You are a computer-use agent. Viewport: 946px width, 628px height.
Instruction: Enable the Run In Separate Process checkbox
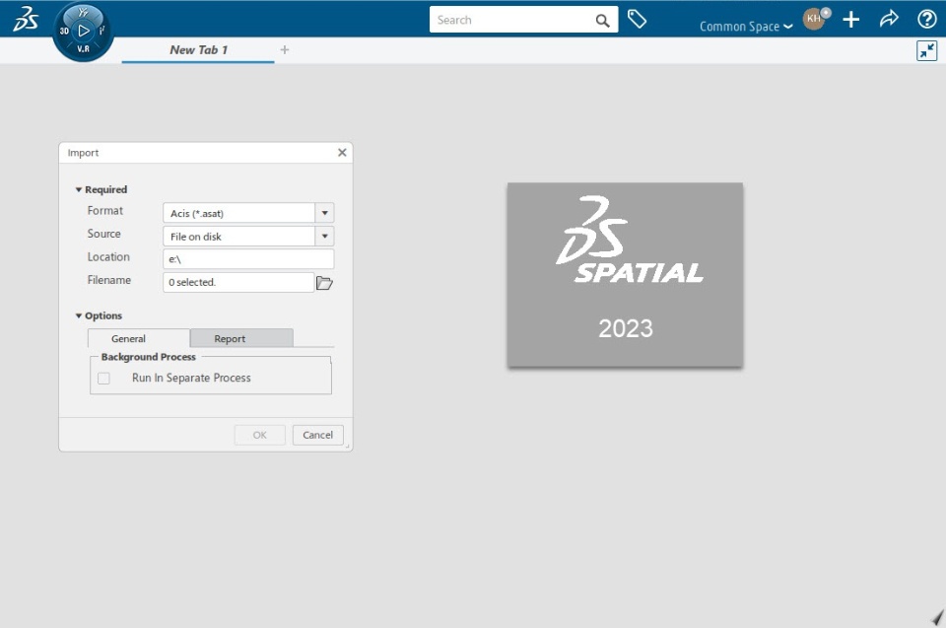(103, 378)
